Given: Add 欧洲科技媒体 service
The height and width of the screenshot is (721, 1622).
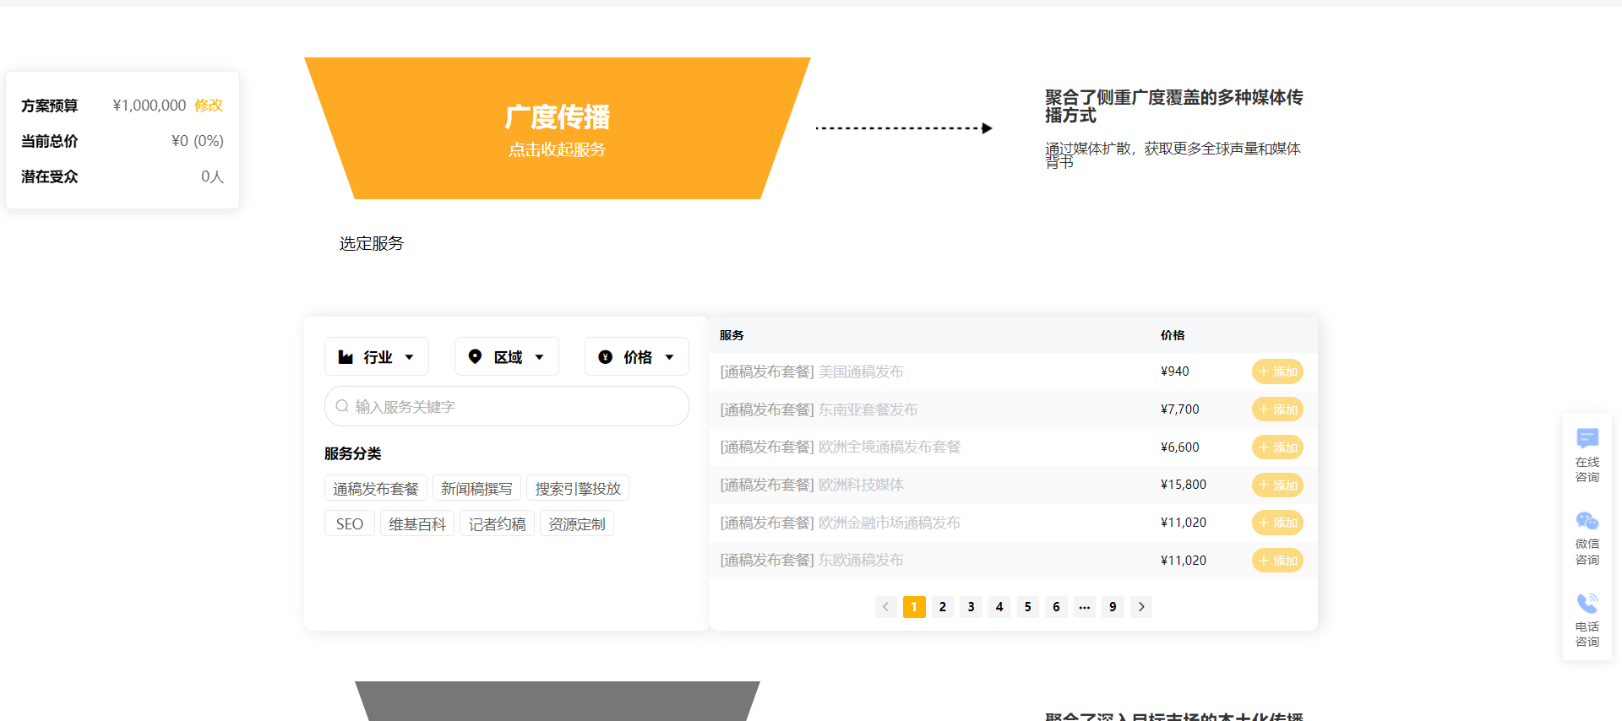Looking at the screenshot, I should (x=1277, y=485).
